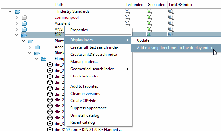
Task: Click the Flang folder icon
Action: pyautogui.click(x=44, y=59)
